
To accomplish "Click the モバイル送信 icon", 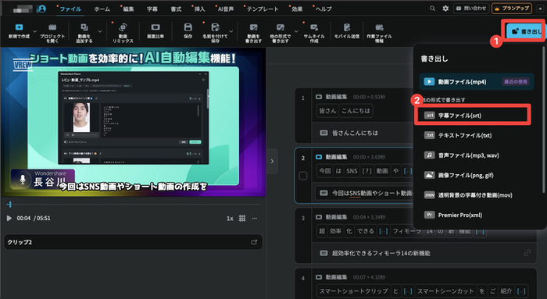I will tap(347, 27).
